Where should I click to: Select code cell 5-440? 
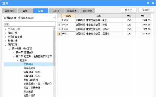pyautogui.click(x=68, y=29)
